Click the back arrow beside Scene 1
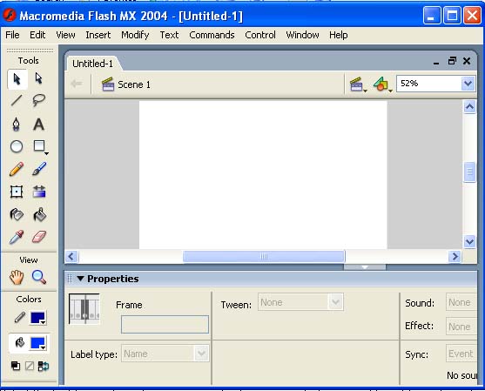The width and height of the screenshot is (485, 391). (76, 84)
